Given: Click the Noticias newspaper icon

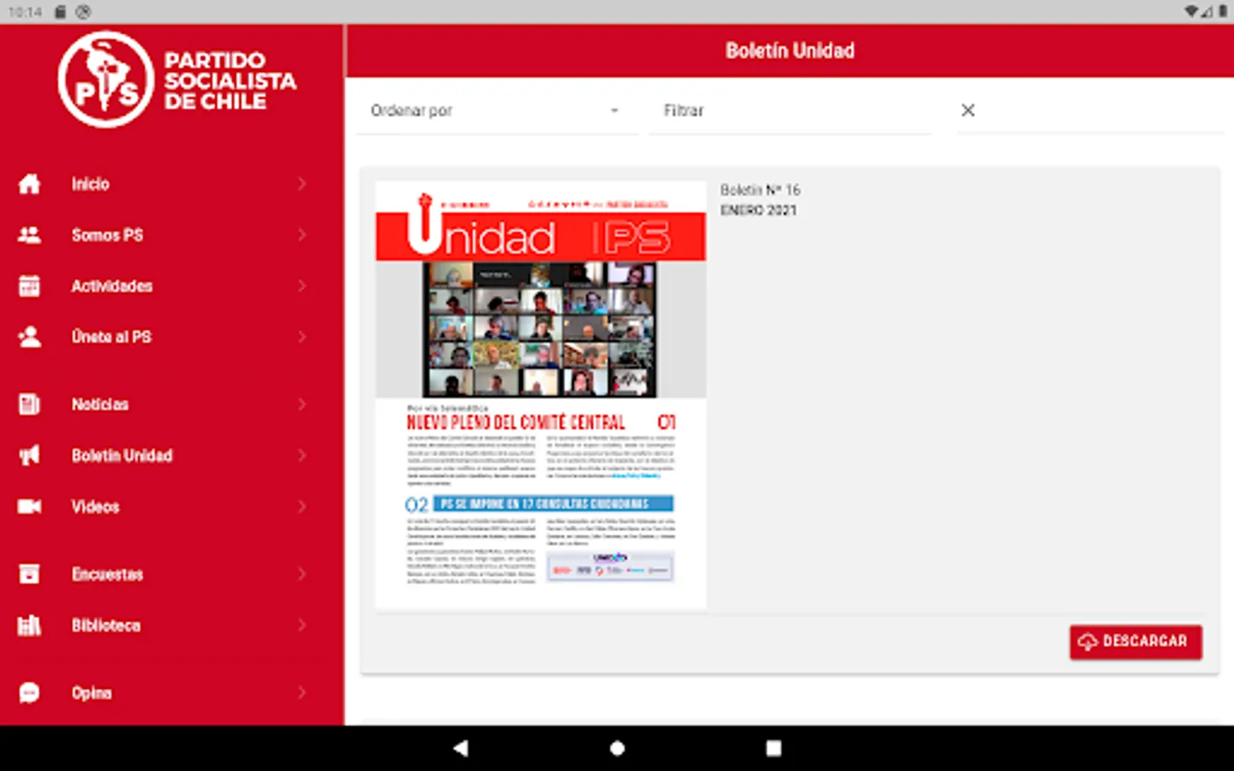Looking at the screenshot, I should point(29,404).
